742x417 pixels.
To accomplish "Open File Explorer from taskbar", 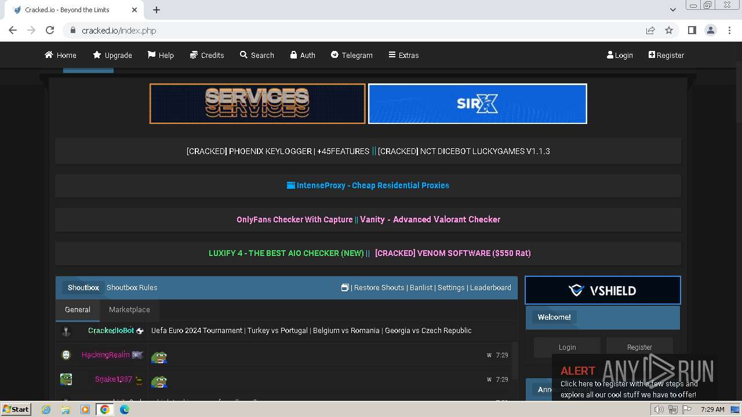I will [x=66, y=409].
